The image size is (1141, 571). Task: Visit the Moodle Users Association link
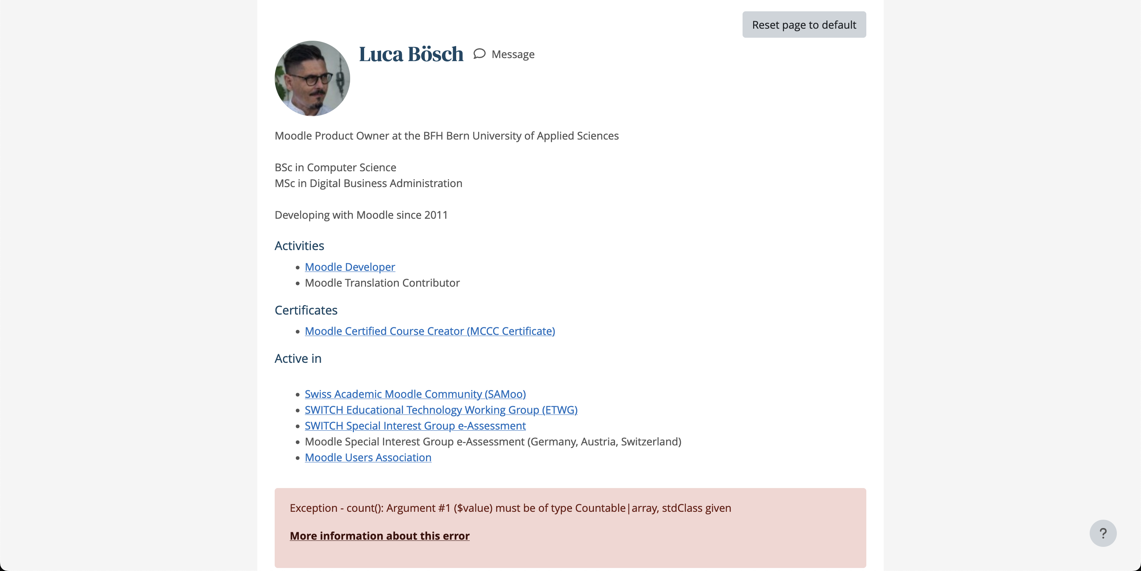[x=368, y=457]
